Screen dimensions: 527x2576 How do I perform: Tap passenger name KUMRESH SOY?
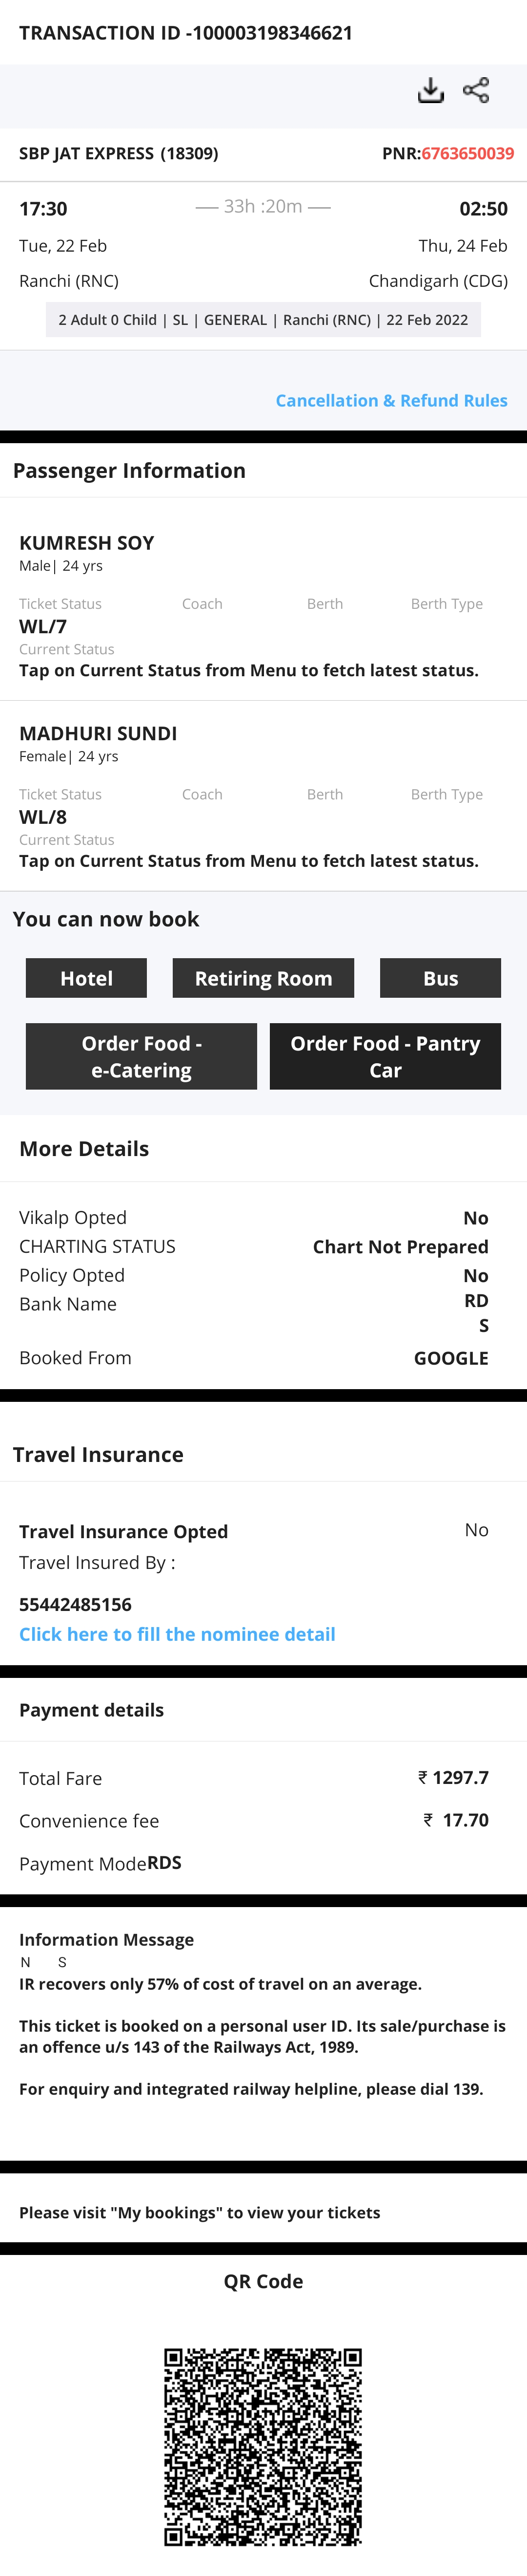point(87,543)
